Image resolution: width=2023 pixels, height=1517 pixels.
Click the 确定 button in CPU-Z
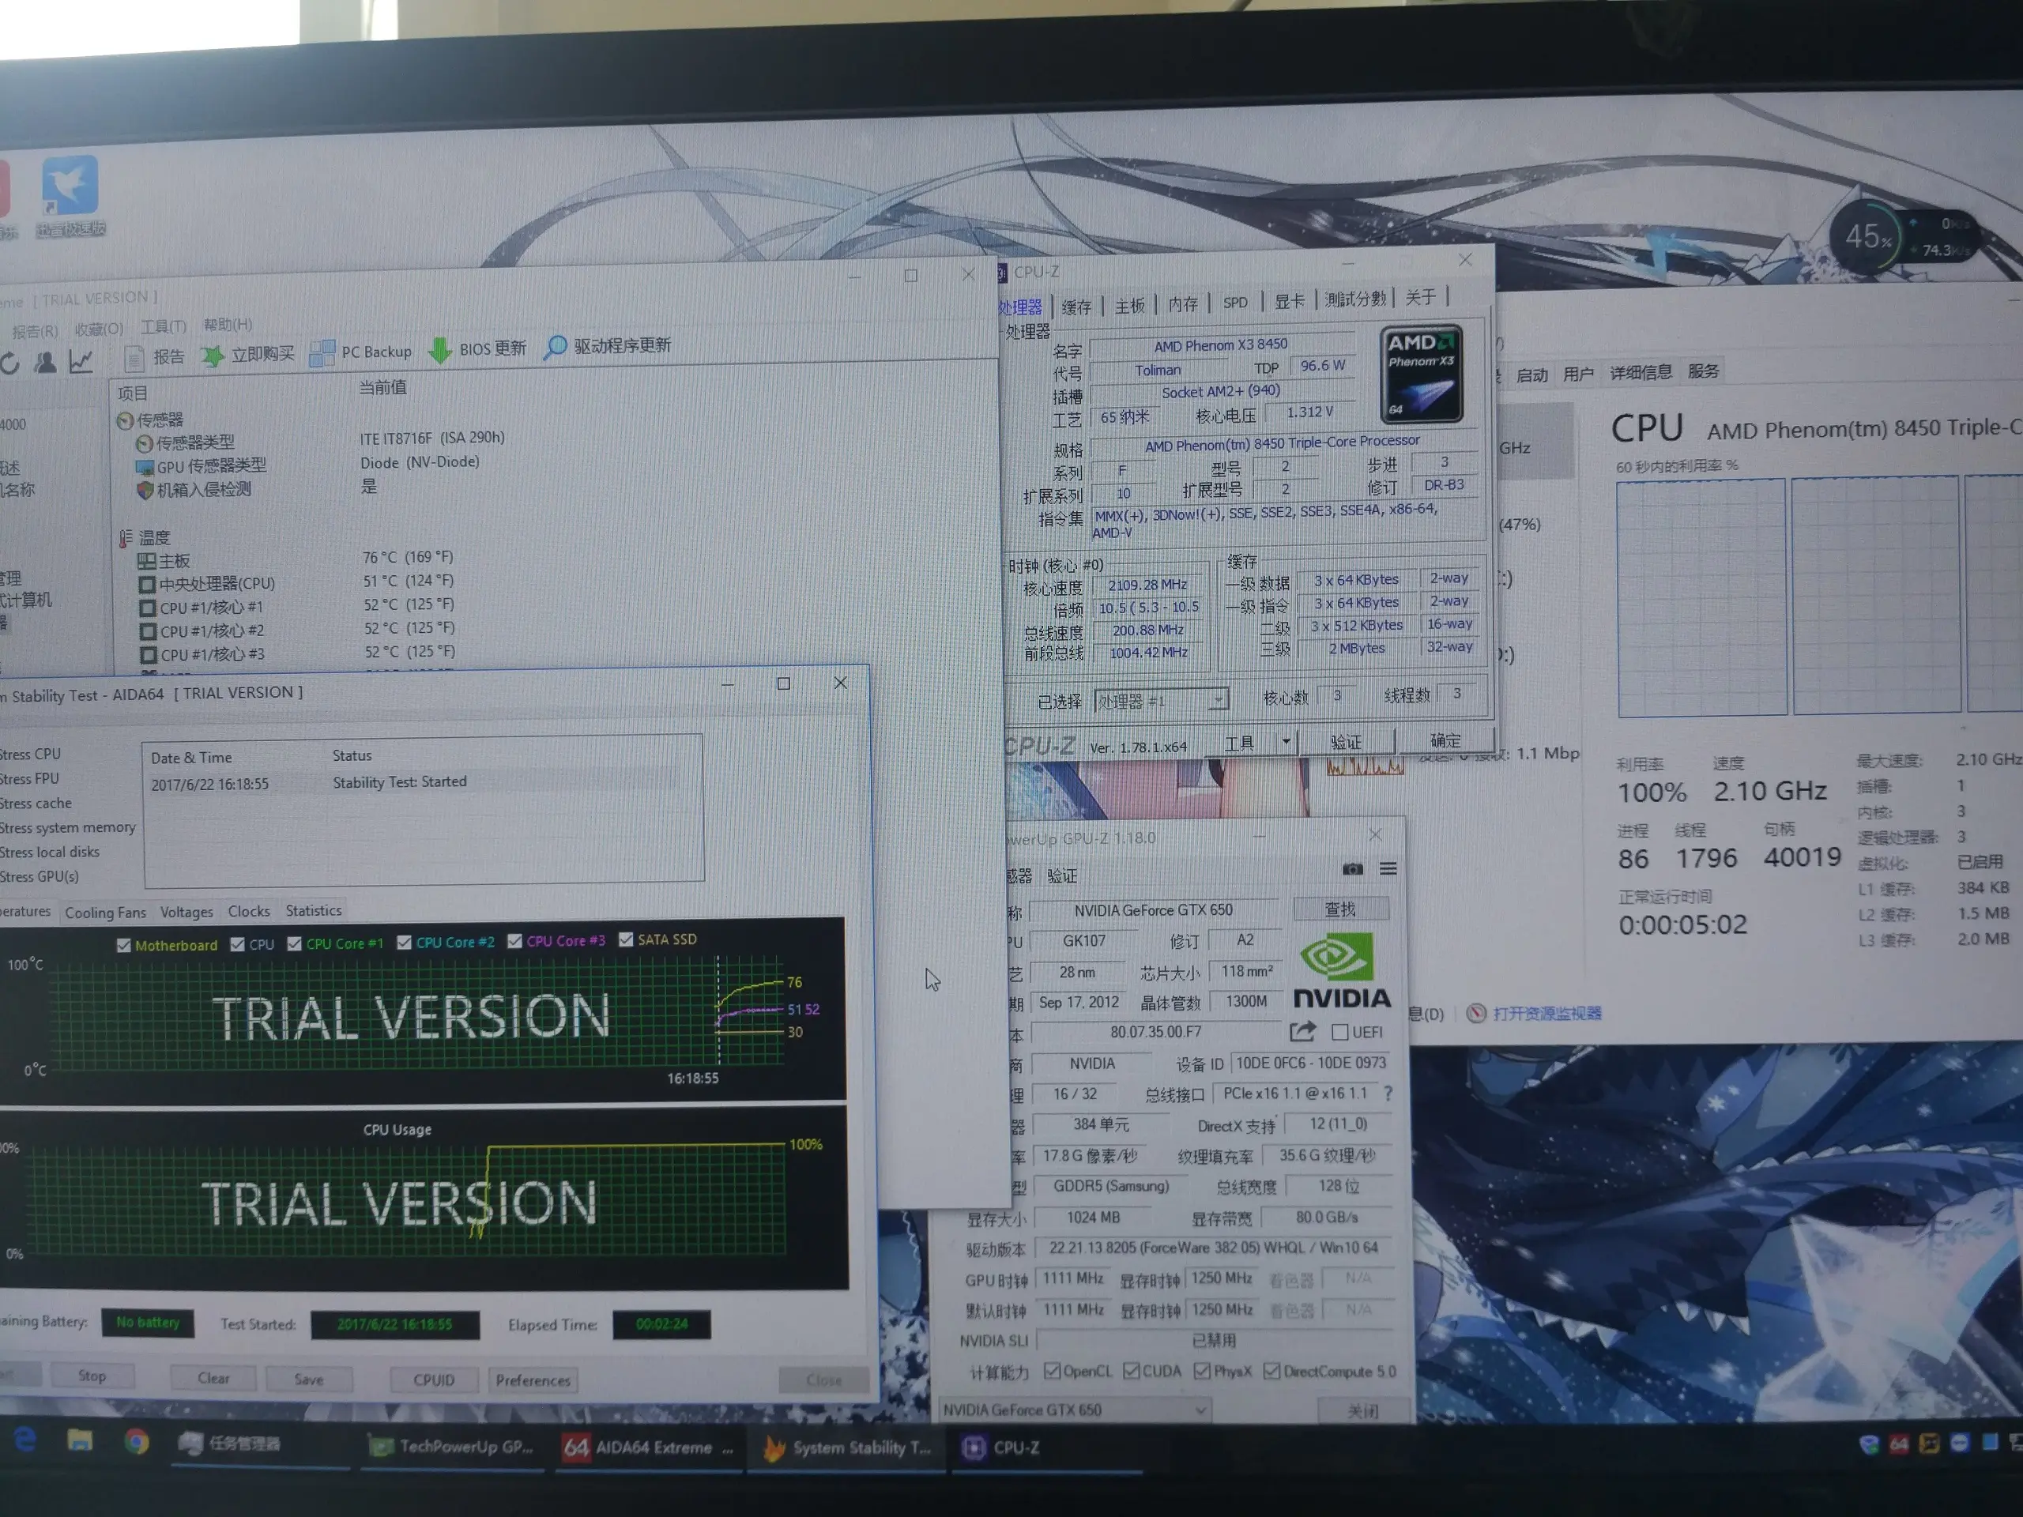pyautogui.click(x=1445, y=740)
